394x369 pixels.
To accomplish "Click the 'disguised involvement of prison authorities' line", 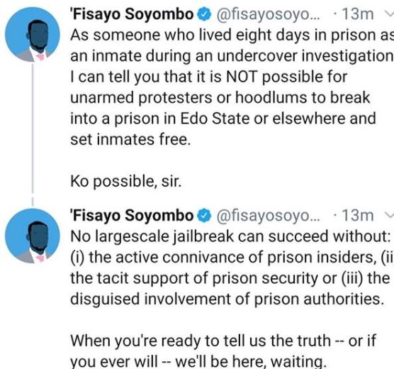I will pos(227,299).
